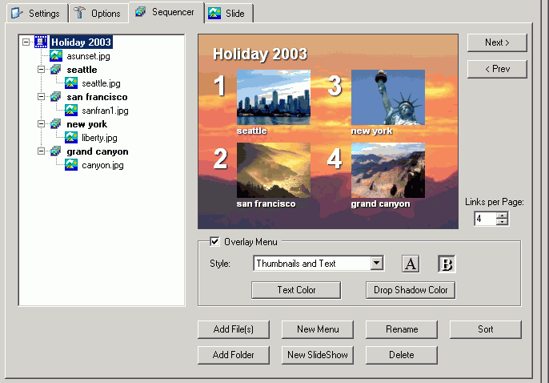The width and height of the screenshot is (549, 383).
Task: Click the grand canyon thumbnail in preview
Action: pos(388,170)
